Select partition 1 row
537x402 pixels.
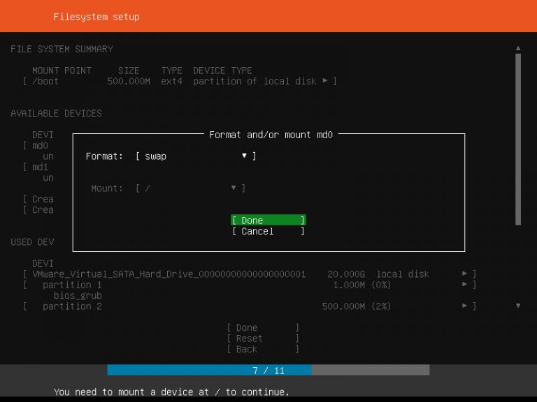[250, 285]
